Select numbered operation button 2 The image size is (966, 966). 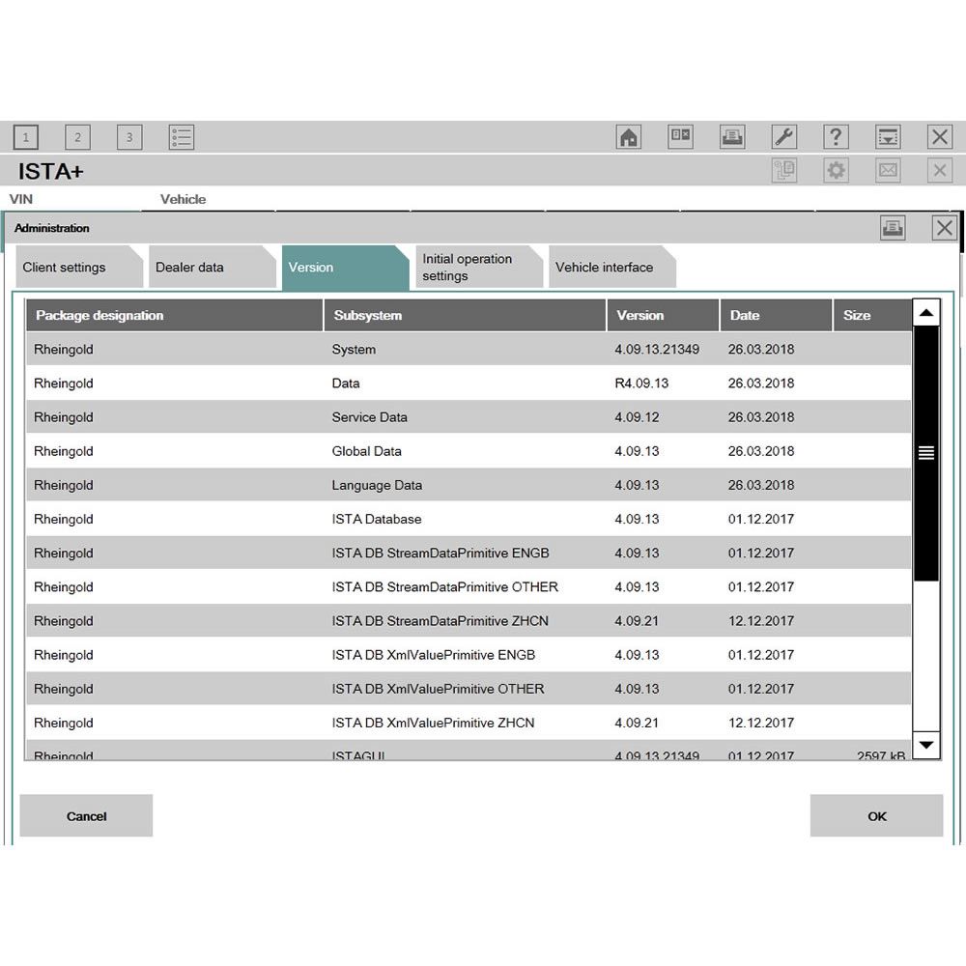click(x=78, y=137)
